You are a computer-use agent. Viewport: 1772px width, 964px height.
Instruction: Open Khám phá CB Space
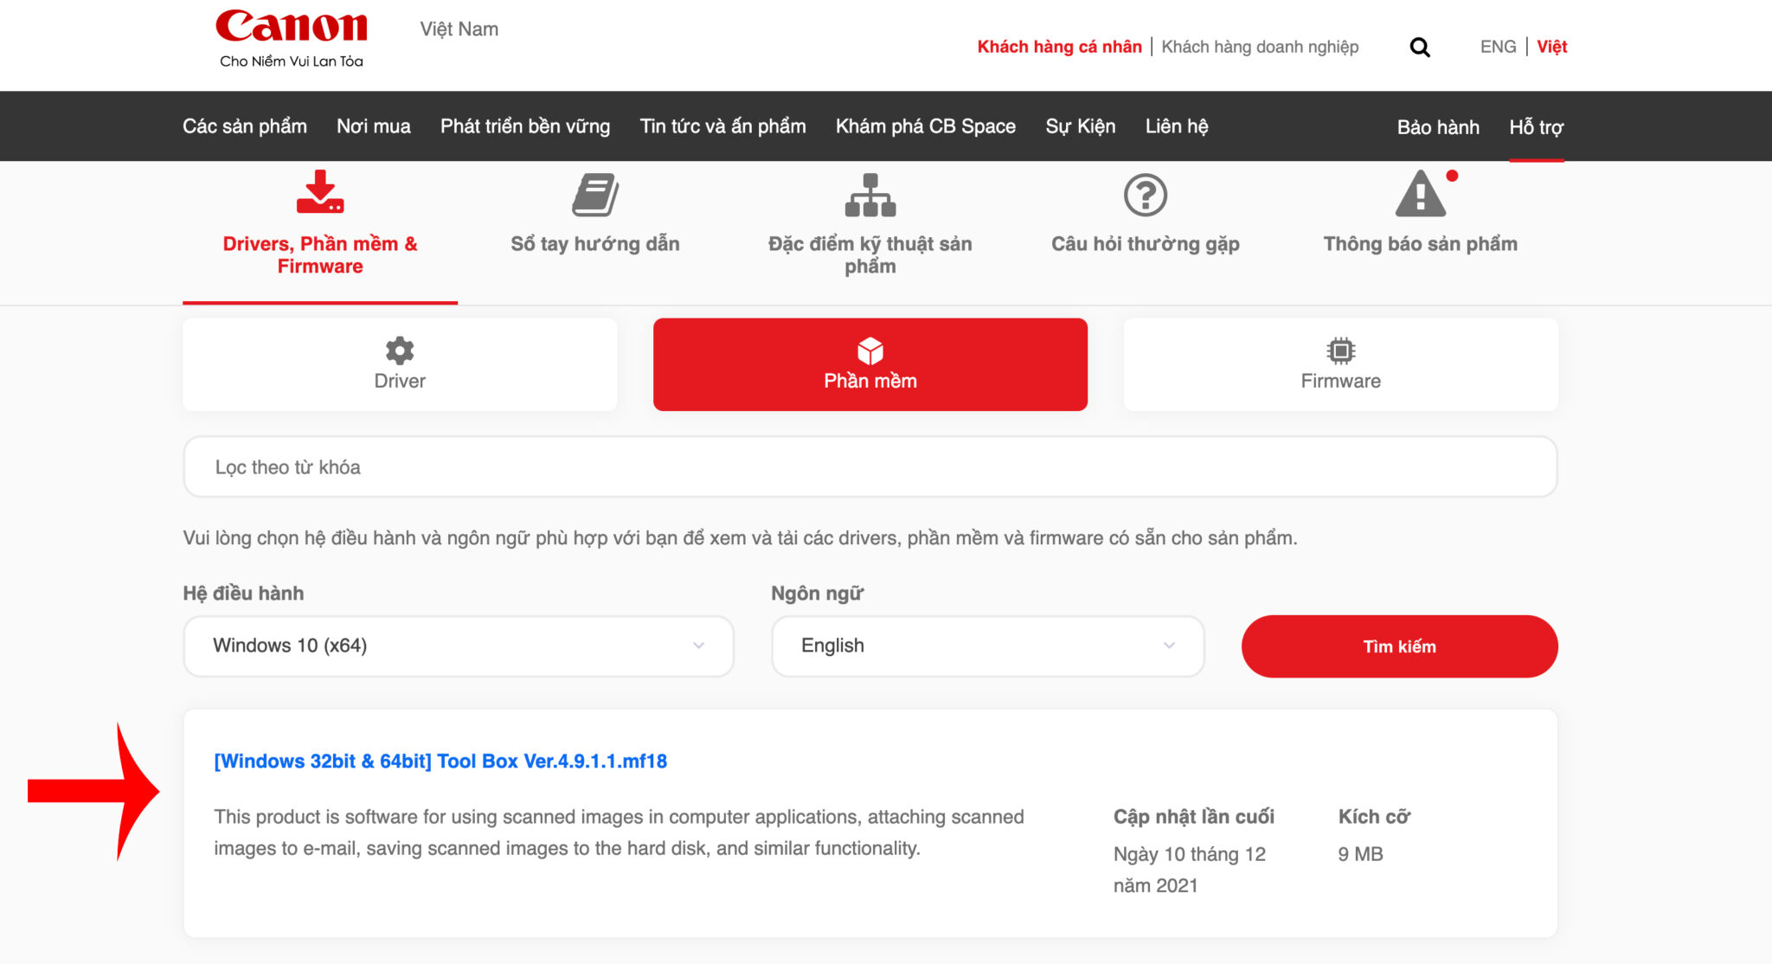click(x=926, y=126)
